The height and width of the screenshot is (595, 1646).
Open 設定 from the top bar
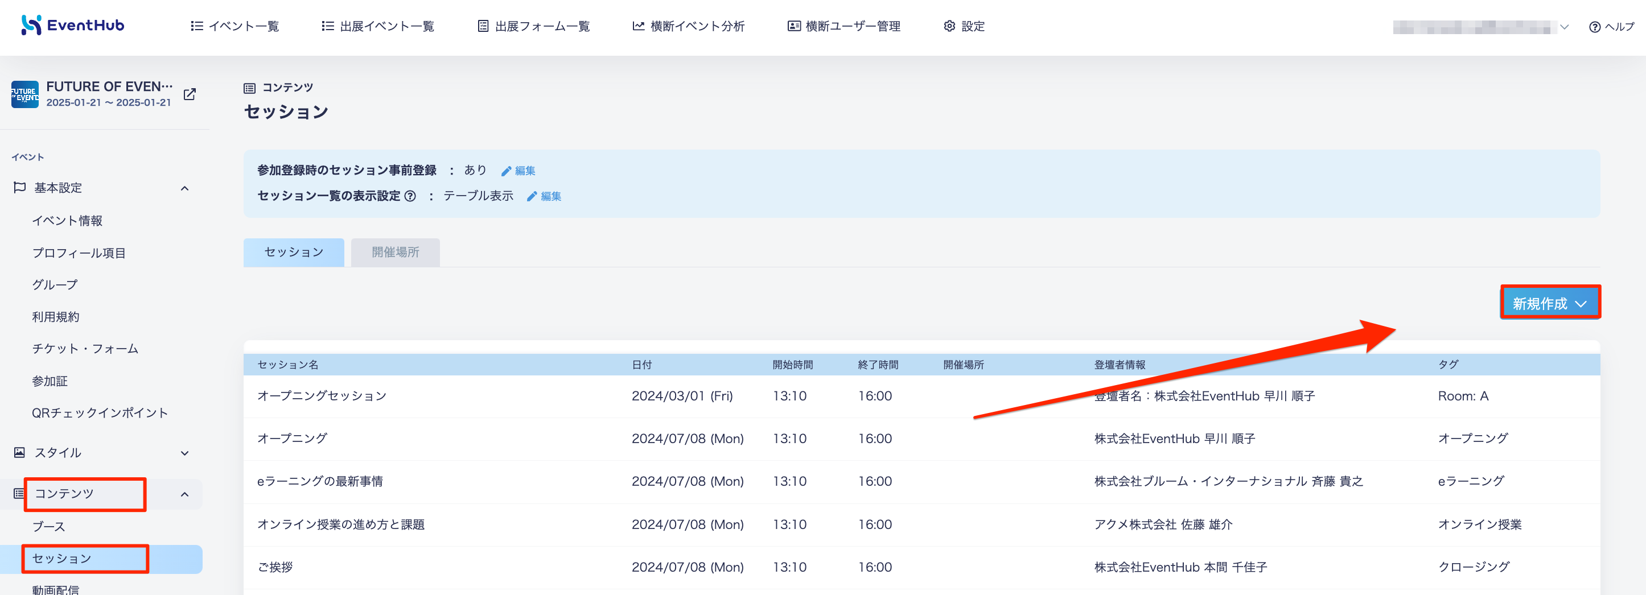964,26
